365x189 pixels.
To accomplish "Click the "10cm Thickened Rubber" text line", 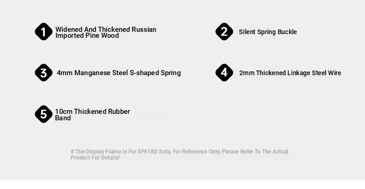I will [x=92, y=112].
